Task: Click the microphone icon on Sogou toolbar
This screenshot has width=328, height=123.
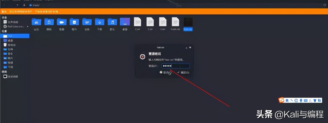Action: coord(301,101)
